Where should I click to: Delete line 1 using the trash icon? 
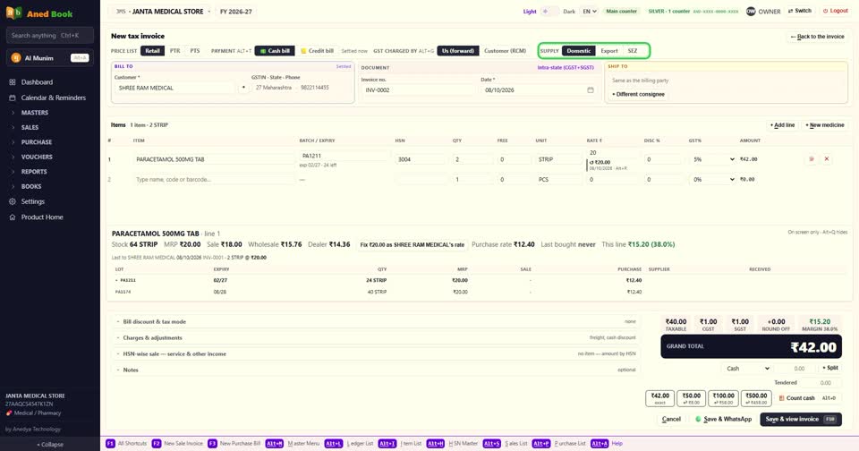pos(812,159)
